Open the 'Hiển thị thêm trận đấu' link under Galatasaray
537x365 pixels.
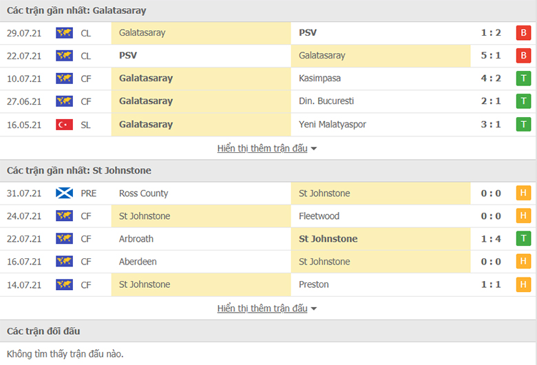click(x=262, y=148)
